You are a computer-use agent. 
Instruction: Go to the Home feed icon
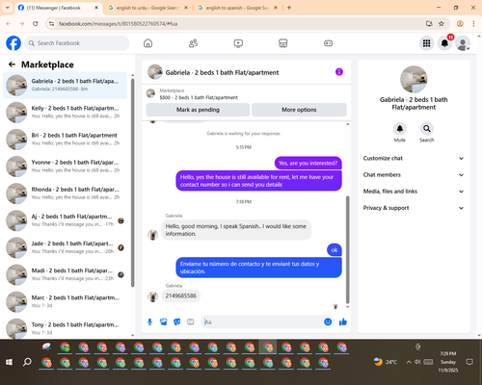click(x=147, y=43)
